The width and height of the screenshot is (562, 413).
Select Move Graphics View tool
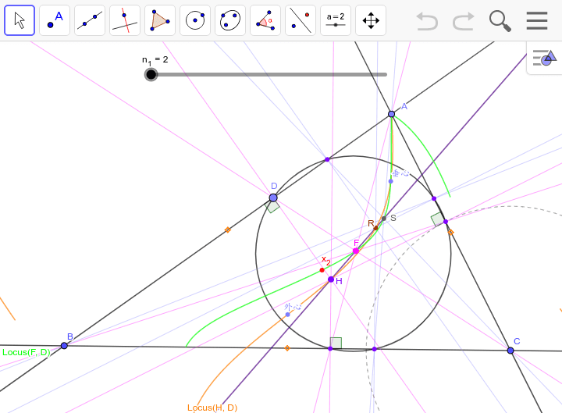pos(371,20)
